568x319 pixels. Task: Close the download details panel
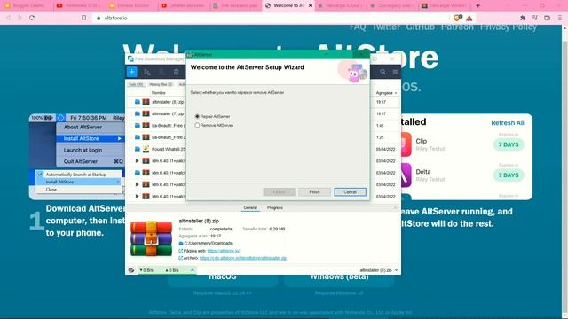point(395,207)
